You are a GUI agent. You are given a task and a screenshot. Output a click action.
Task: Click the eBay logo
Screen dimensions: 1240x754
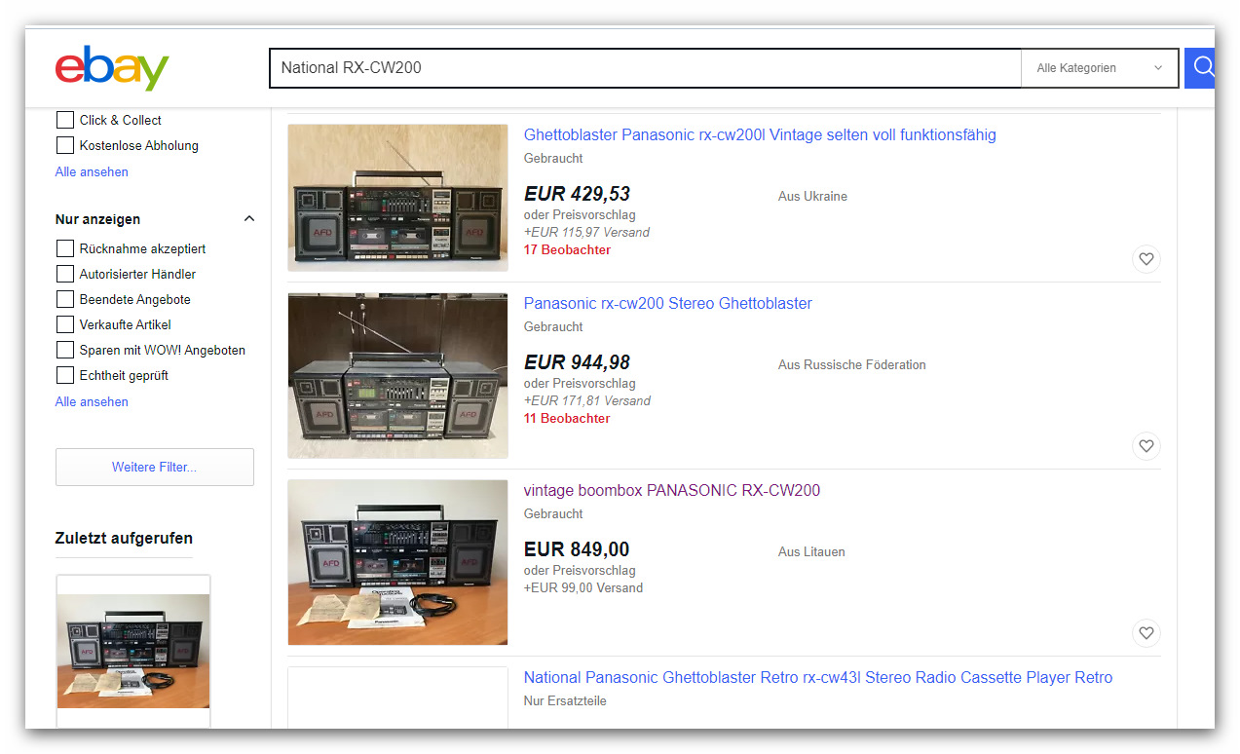tap(112, 68)
